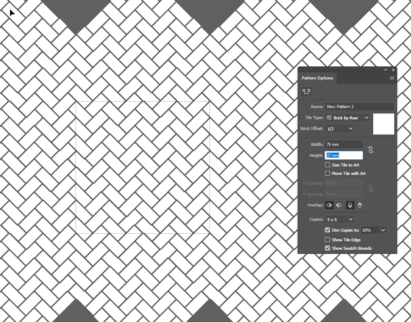Viewport: 411px width, 322px height.
Task: Click the Width input field
Action: [x=344, y=144]
